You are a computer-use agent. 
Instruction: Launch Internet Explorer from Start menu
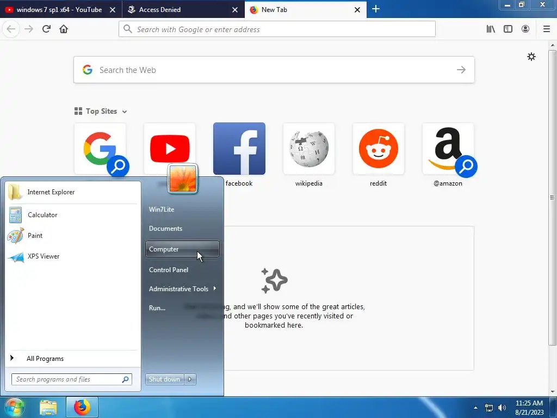[x=72, y=192]
